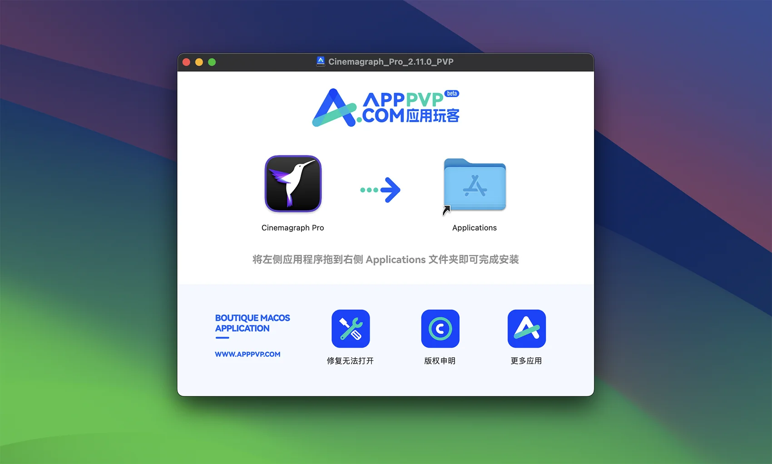Click the 修复无法打开 repair tools icon

[x=351, y=329]
